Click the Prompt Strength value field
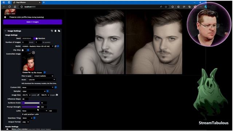The image size is (233, 131). [44, 107]
